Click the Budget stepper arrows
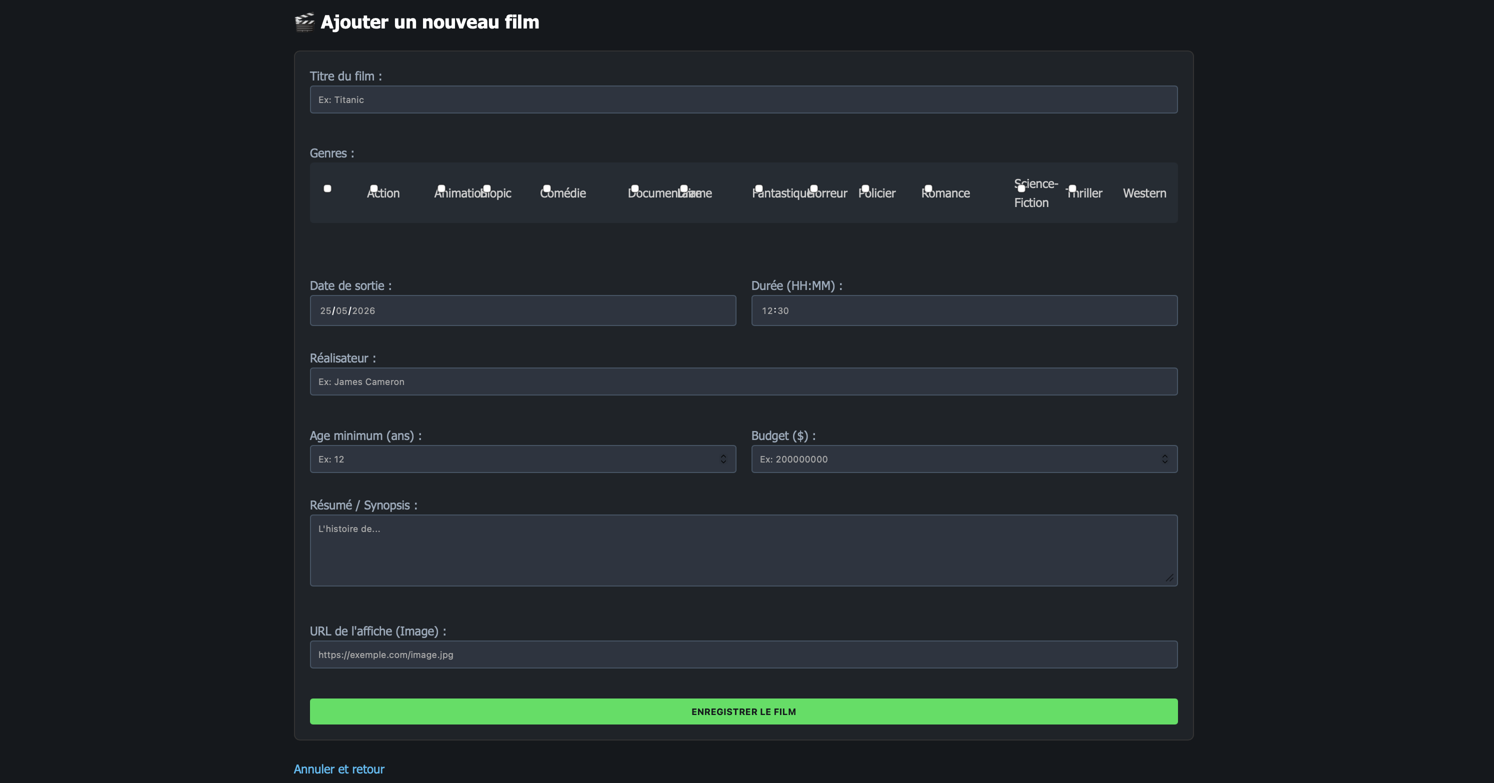The height and width of the screenshot is (783, 1494). [x=1164, y=459]
